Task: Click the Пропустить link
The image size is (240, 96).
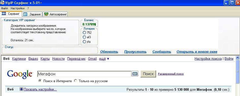Action: click(x=135, y=52)
